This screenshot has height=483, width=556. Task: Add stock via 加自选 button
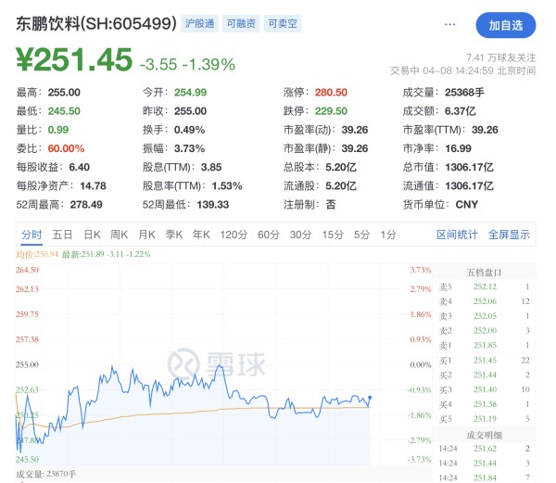tap(505, 25)
